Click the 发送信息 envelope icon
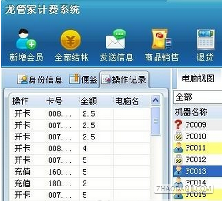The width and height of the screenshot is (222, 201). [x=116, y=39]
